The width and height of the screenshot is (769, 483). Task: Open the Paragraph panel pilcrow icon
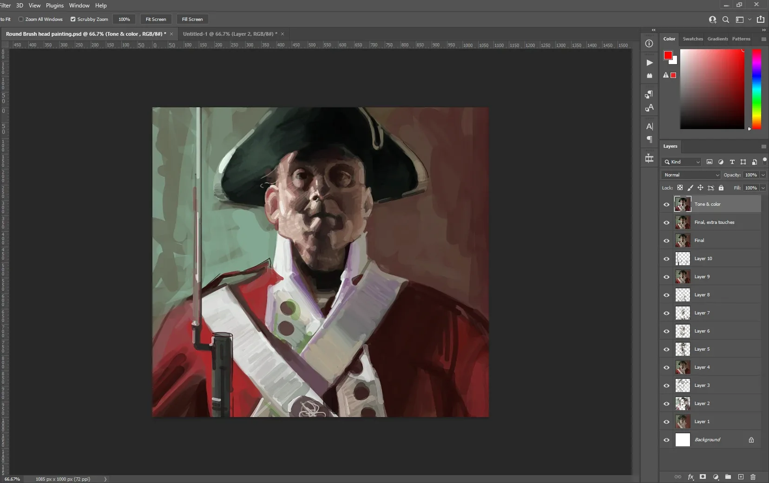point(649,140)
